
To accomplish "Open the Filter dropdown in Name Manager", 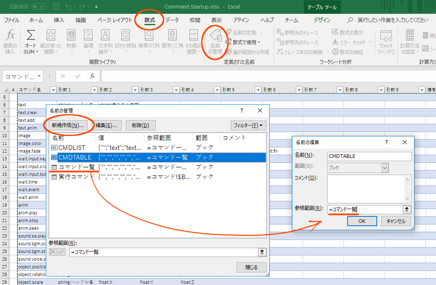I will 248,125.
